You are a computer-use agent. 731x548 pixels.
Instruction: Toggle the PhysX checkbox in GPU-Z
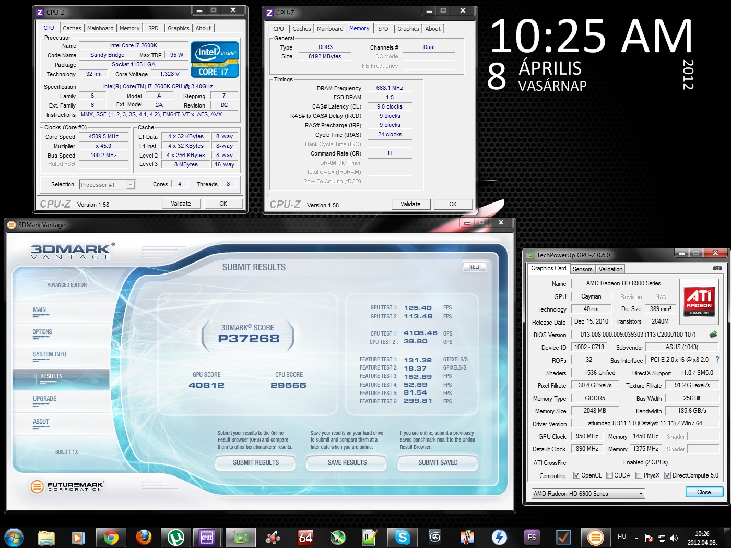pos(639,475)
